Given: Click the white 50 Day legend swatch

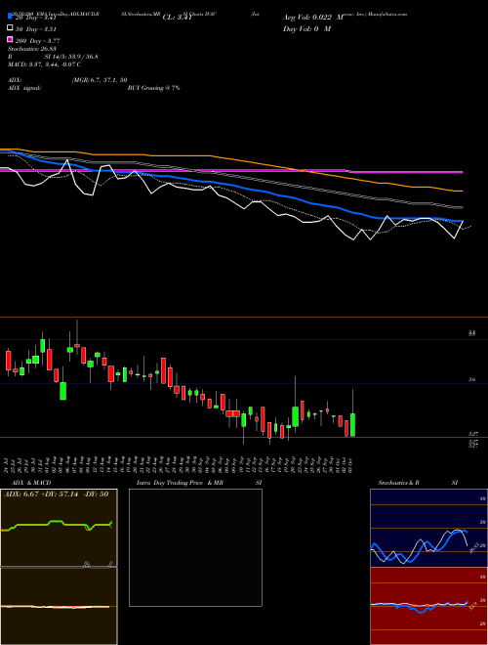Looking at the screenshot, I should (x=11, y=28).
